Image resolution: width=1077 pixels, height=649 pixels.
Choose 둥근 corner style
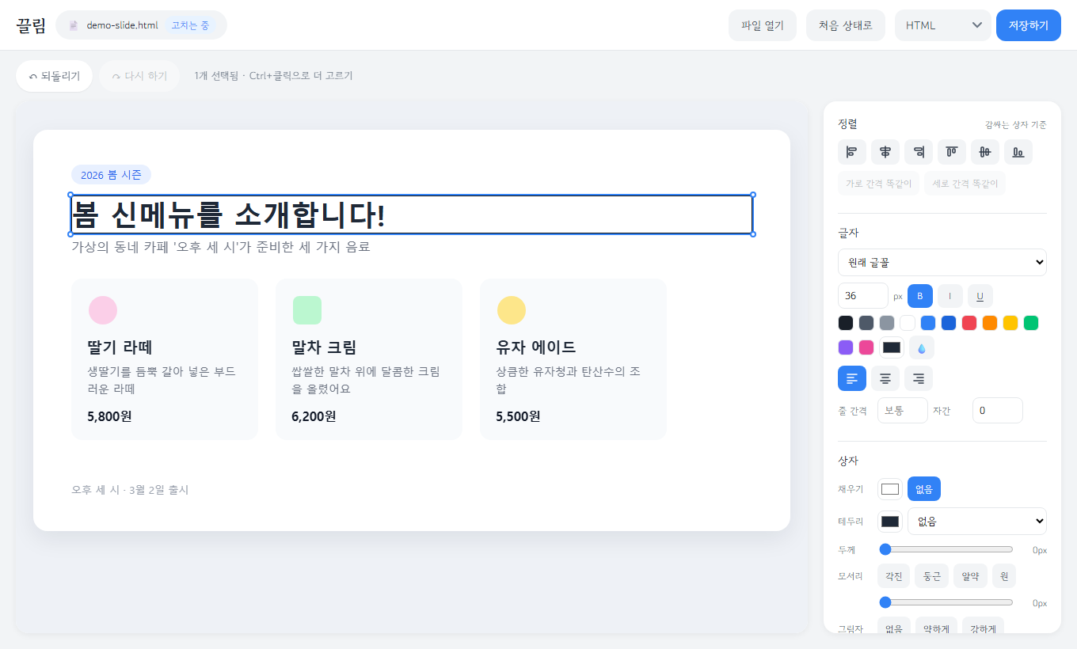point(932,576)
